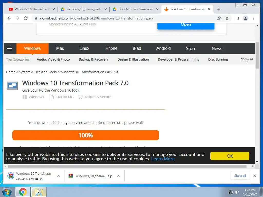Screen dimensions: 263x197
Task: Select the Android platform menu
Action: point(164,48)
